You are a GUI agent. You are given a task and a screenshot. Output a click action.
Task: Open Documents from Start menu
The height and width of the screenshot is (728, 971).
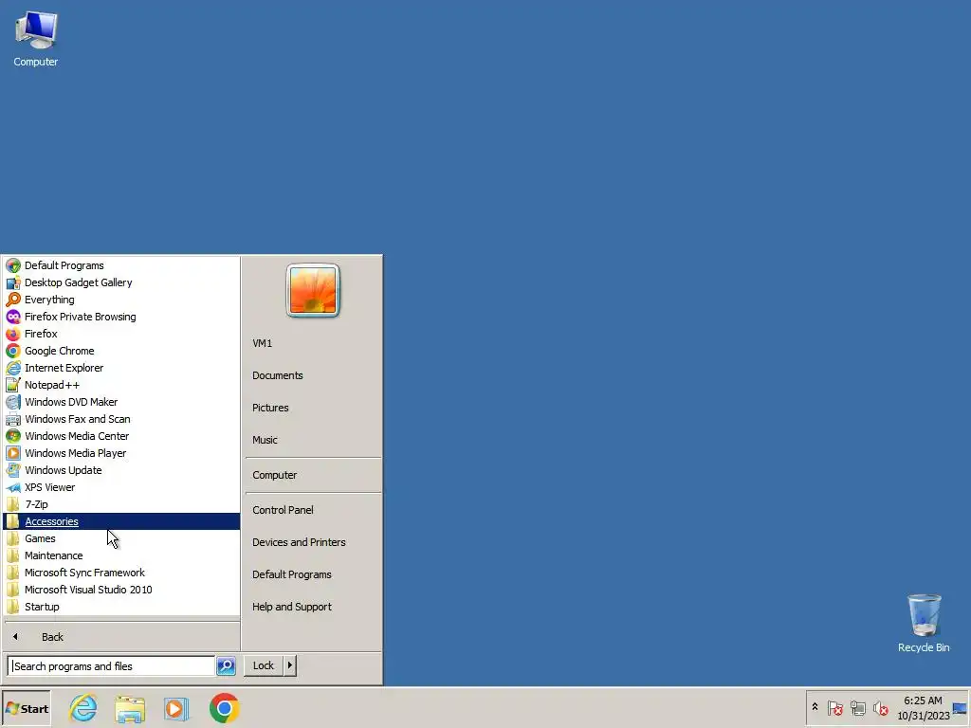[278, 375]
